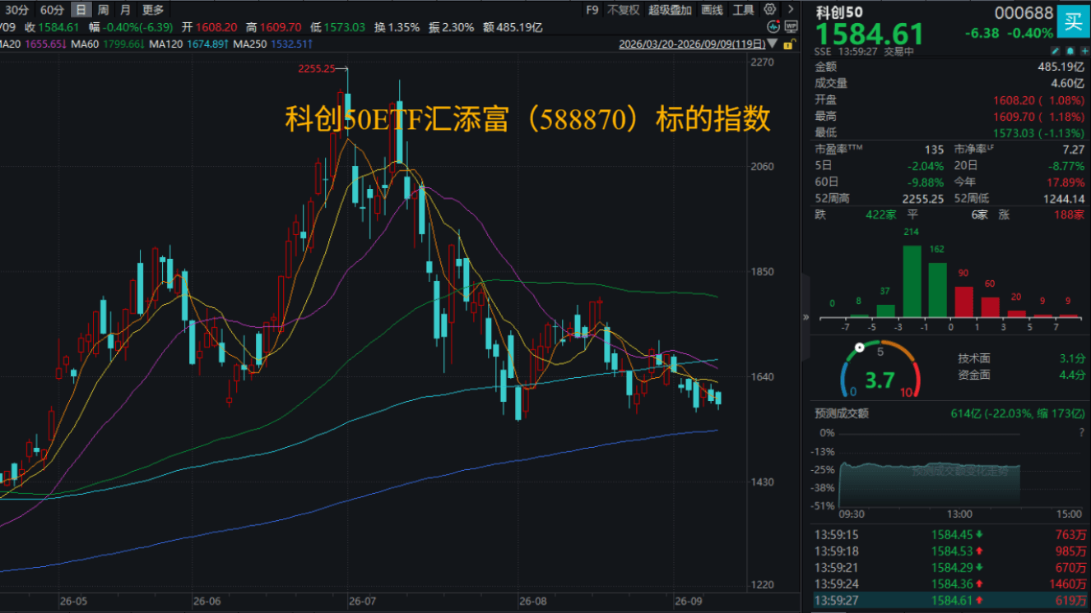This screenshot has height=613, width=1091.
Task: Select the 月 monthly period tab
Action: click(124, 10)
